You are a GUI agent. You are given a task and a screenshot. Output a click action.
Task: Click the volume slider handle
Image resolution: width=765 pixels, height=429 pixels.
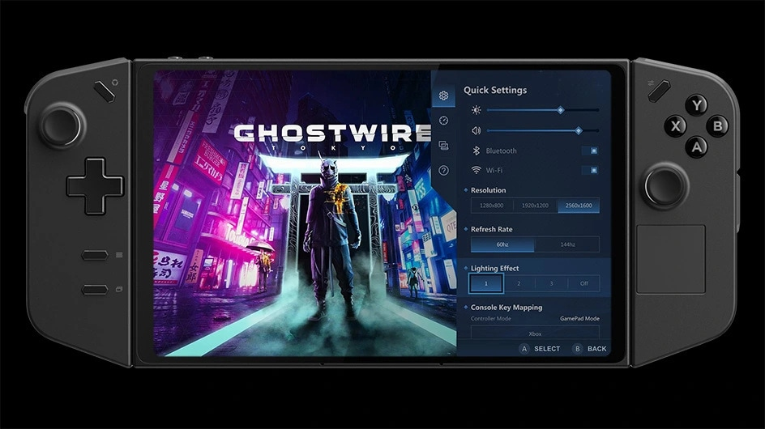579,130
